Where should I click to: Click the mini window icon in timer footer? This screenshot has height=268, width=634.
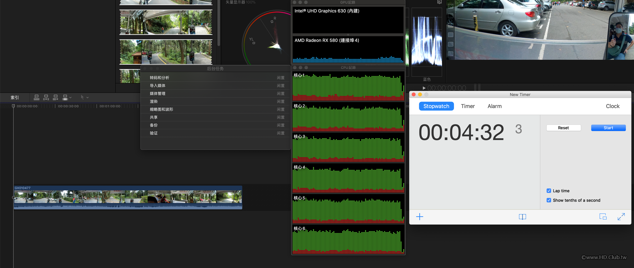point(603,217)
